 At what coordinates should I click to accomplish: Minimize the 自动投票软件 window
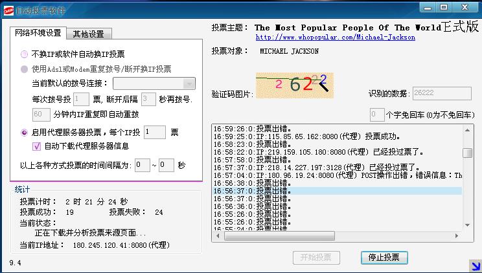428,8
